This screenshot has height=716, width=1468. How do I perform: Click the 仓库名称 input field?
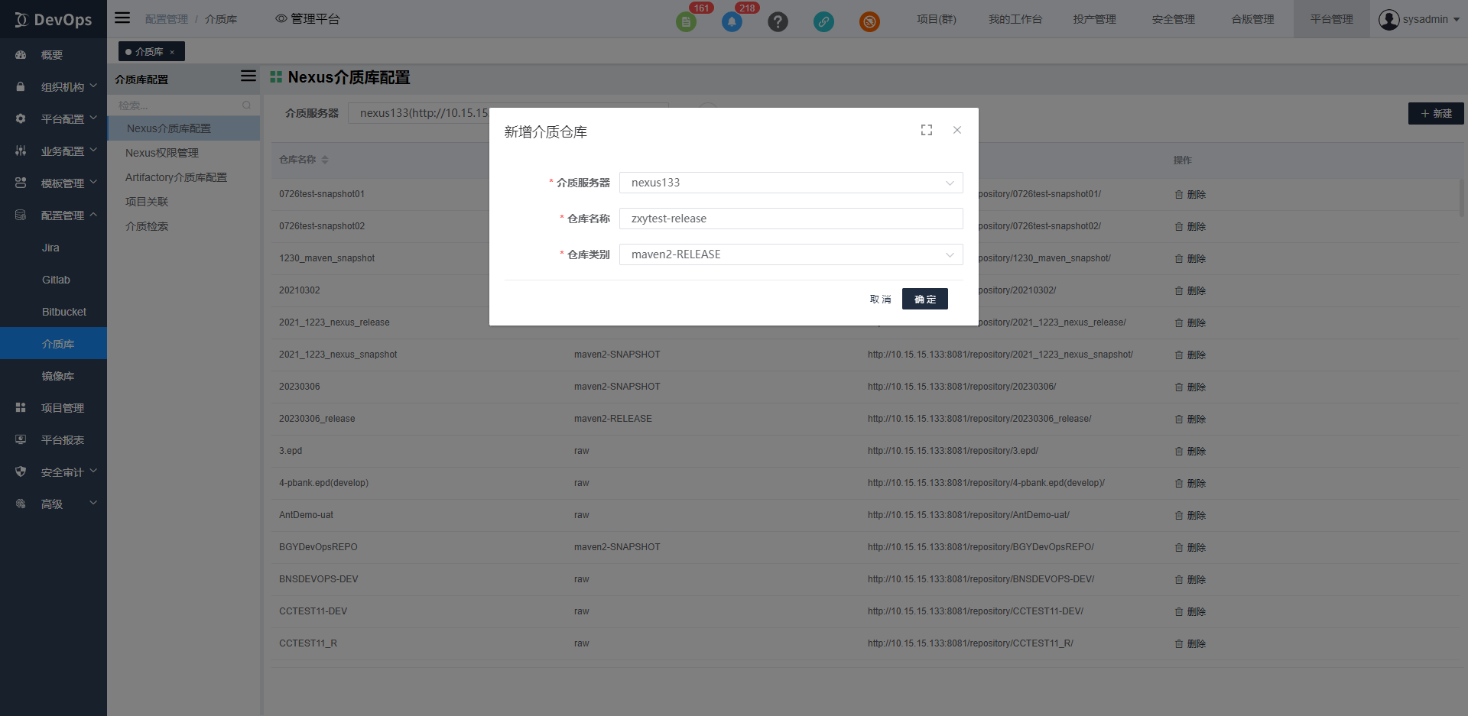click(791, 219)
